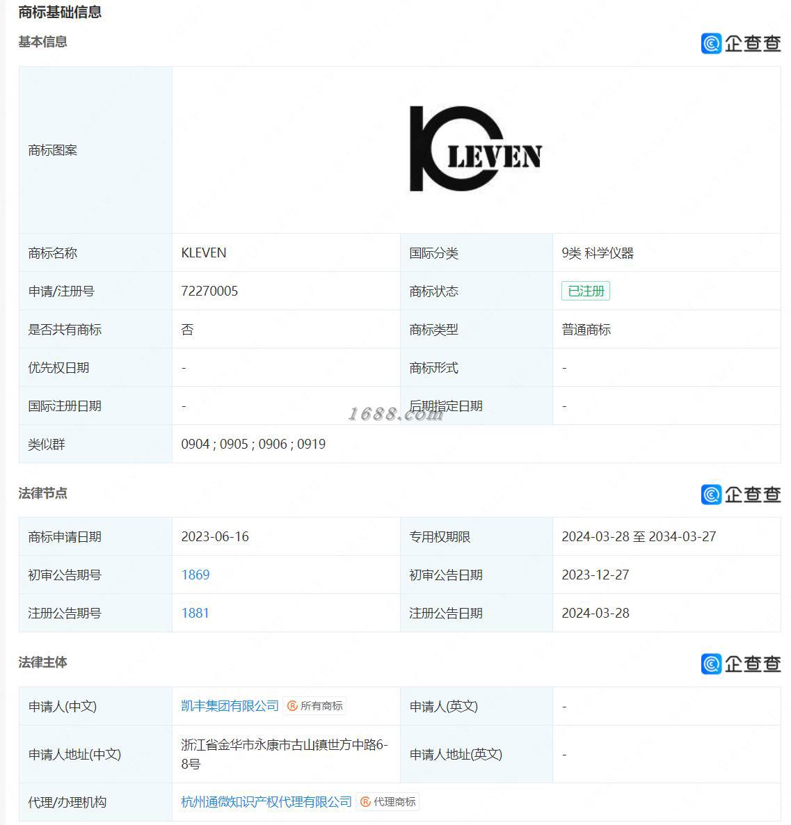Click the 申请人地址(英文) label
791x825 pixels.
(x=456, y=754)
